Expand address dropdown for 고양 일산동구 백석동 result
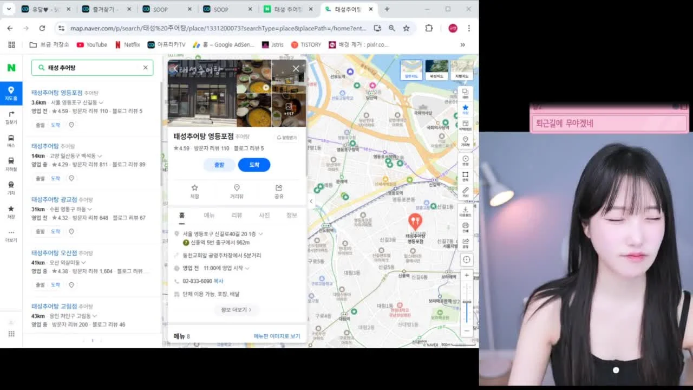The width and height of the screenshot is (693, 390). point(99,156)
